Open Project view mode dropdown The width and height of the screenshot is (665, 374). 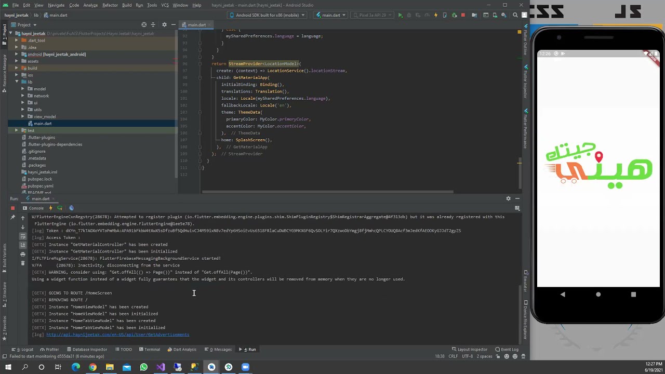(x=24, y=24)
